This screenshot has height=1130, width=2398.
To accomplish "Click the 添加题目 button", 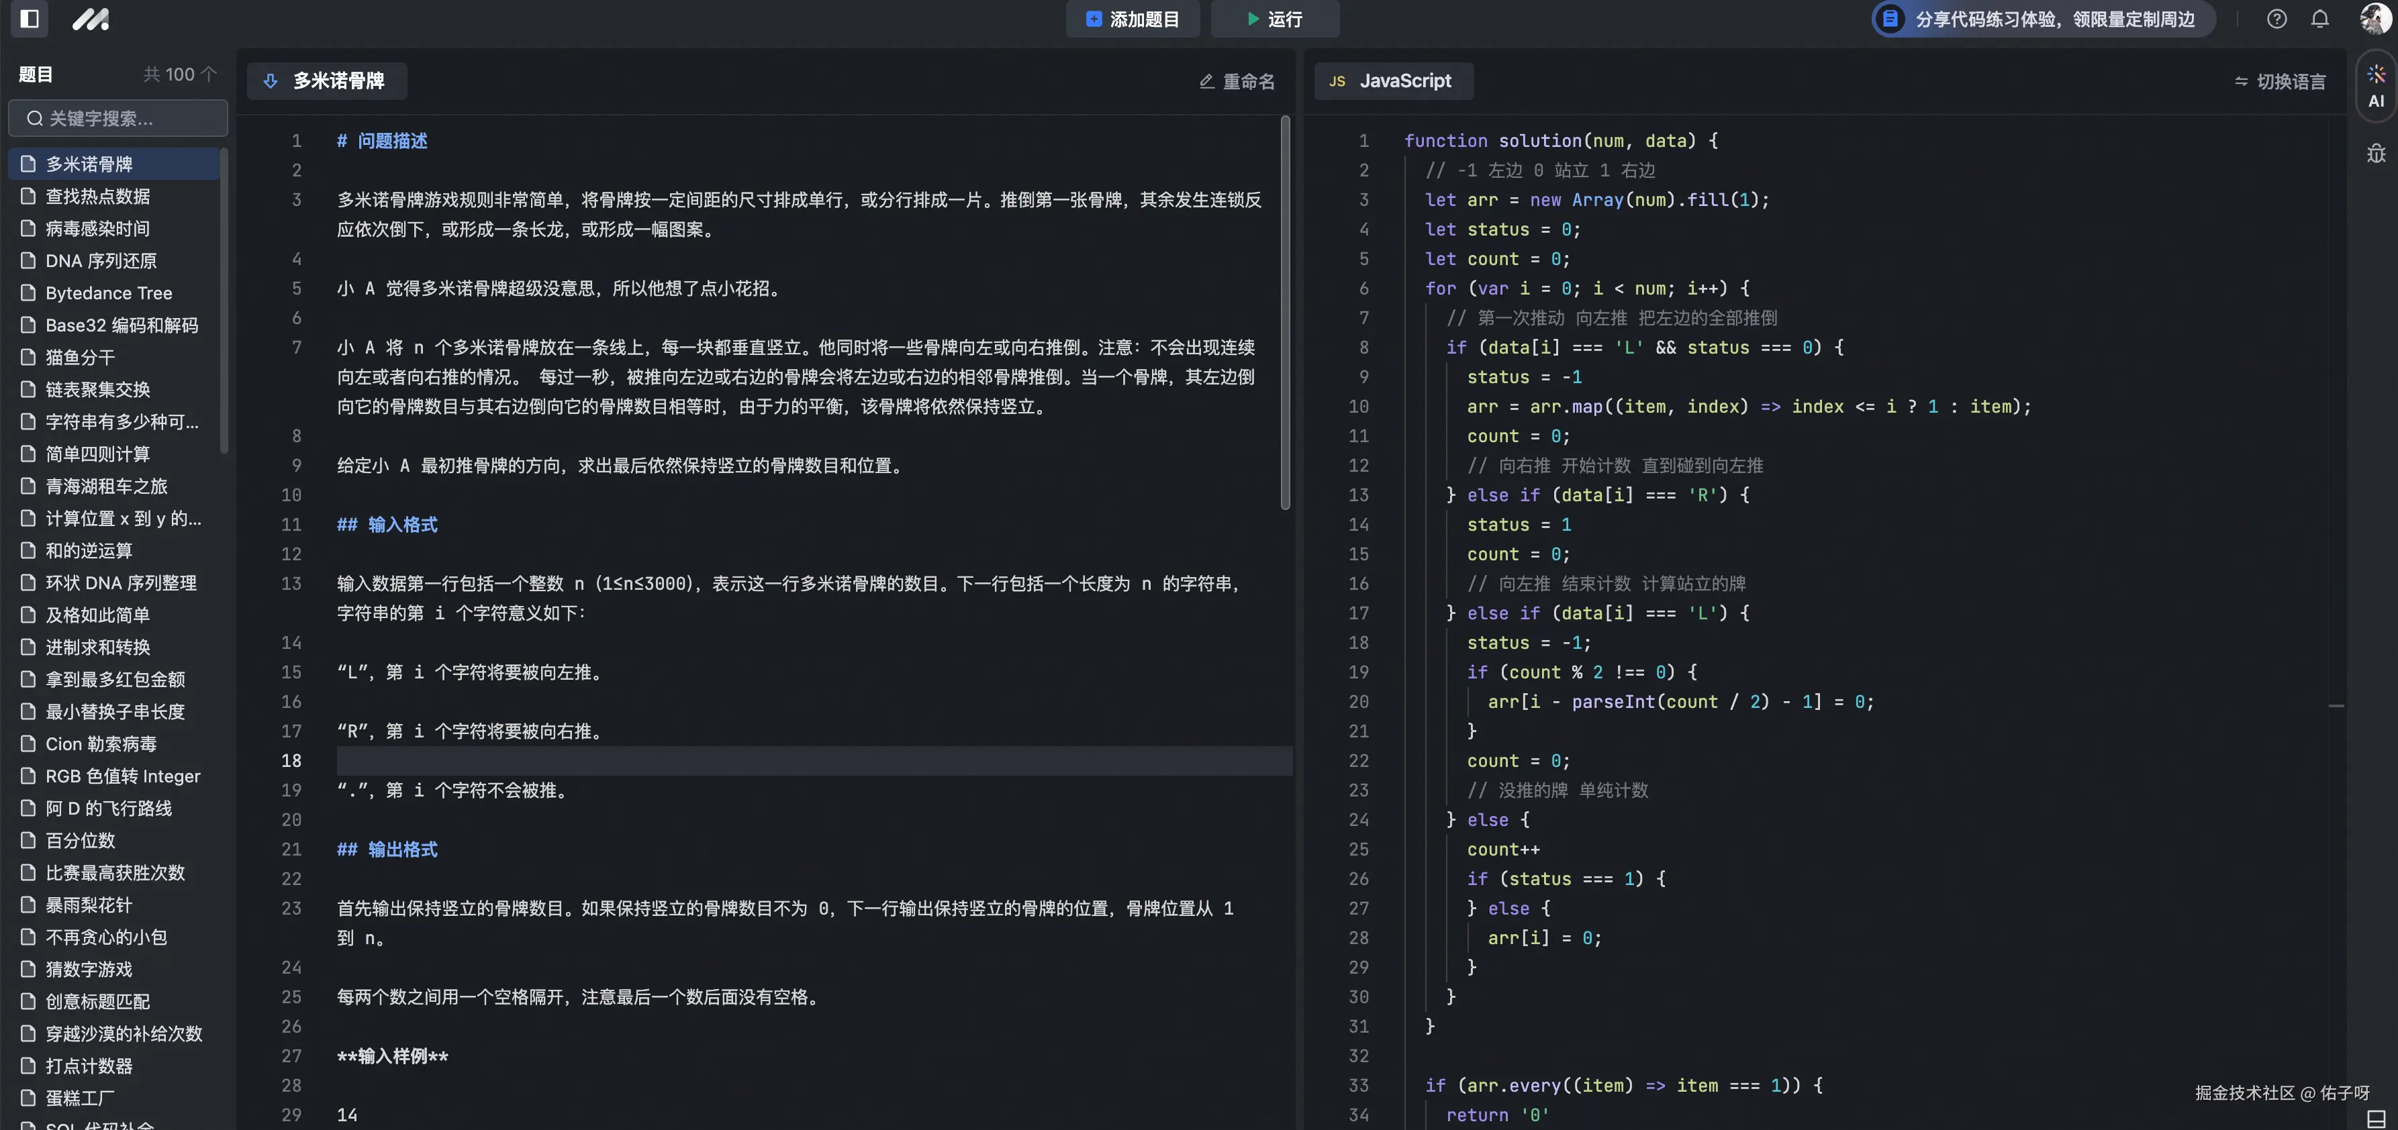I will click(x=1132, y=19).
